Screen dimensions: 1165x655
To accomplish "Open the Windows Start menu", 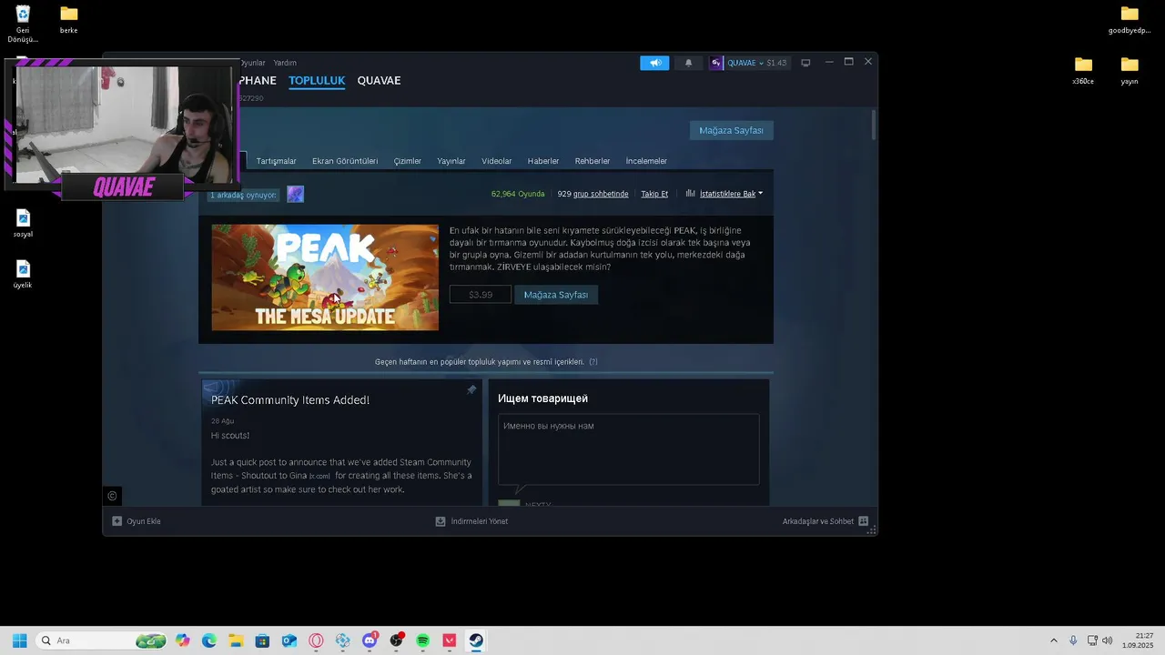I will (x=19, y=640).
